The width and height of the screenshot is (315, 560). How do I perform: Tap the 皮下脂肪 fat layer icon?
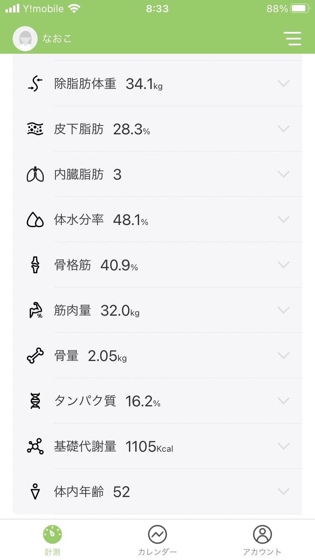[35, 129]
